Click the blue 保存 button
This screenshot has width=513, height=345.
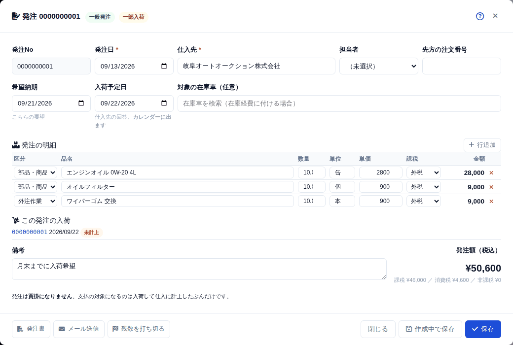(x=483, y=329)
